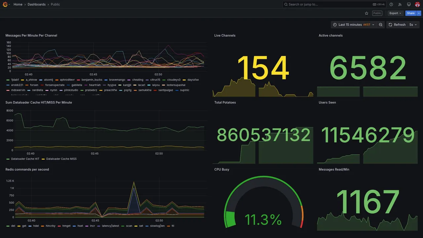The width and height of the screenshot is (423, 238).
Task: Zoom out time range magnifier icon
Action: click(x=381, y=25)
